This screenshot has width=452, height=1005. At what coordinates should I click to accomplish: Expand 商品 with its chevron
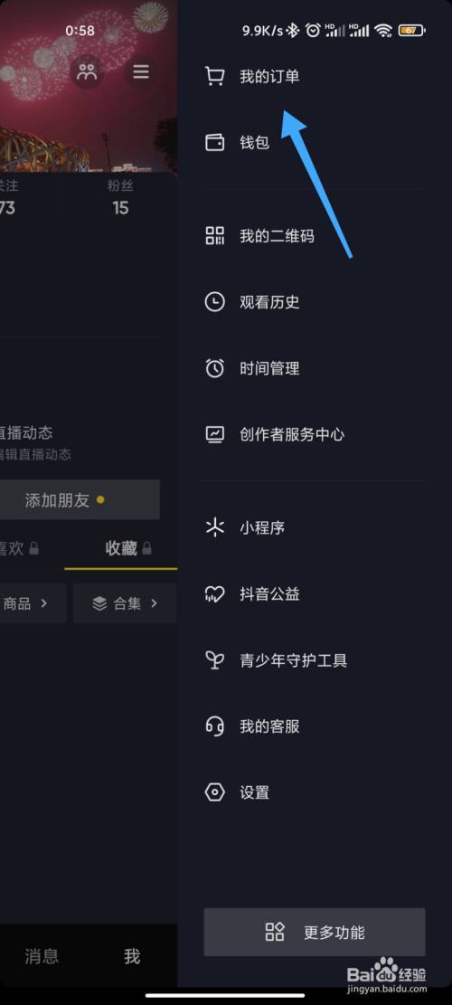click(x=32, y=603)
